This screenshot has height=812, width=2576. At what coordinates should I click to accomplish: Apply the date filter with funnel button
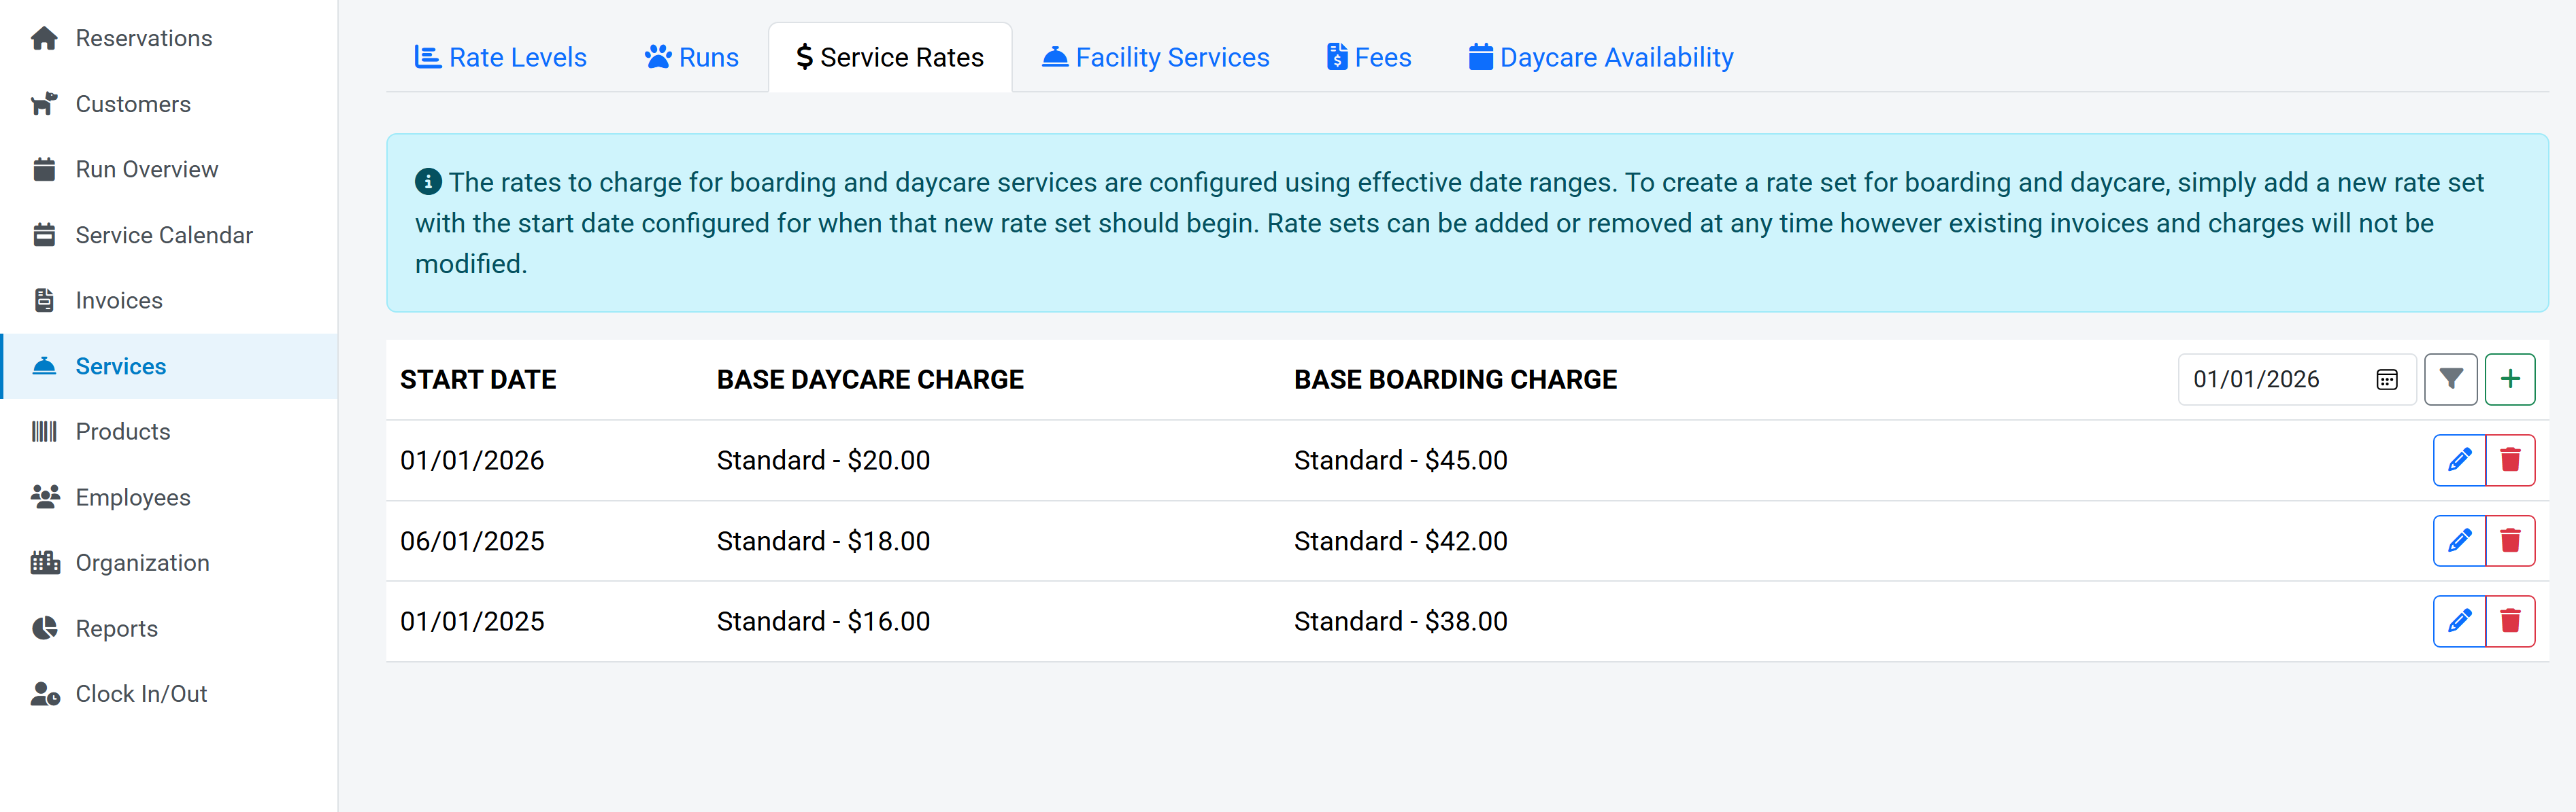click(2451, 380)
